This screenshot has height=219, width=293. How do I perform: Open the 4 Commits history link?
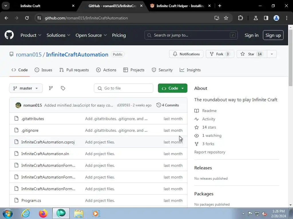point(168,105)
